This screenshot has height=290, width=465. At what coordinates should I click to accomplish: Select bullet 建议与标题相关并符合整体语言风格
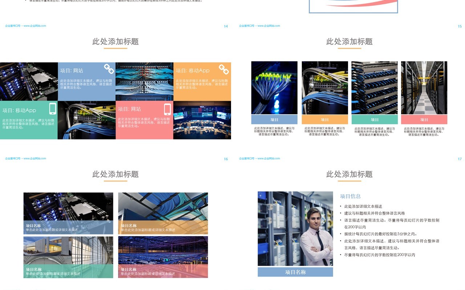[375, 213]
